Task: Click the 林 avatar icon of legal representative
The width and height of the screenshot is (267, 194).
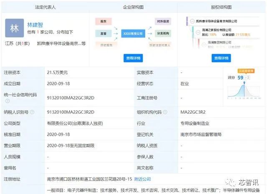Action: click(15, 28)
